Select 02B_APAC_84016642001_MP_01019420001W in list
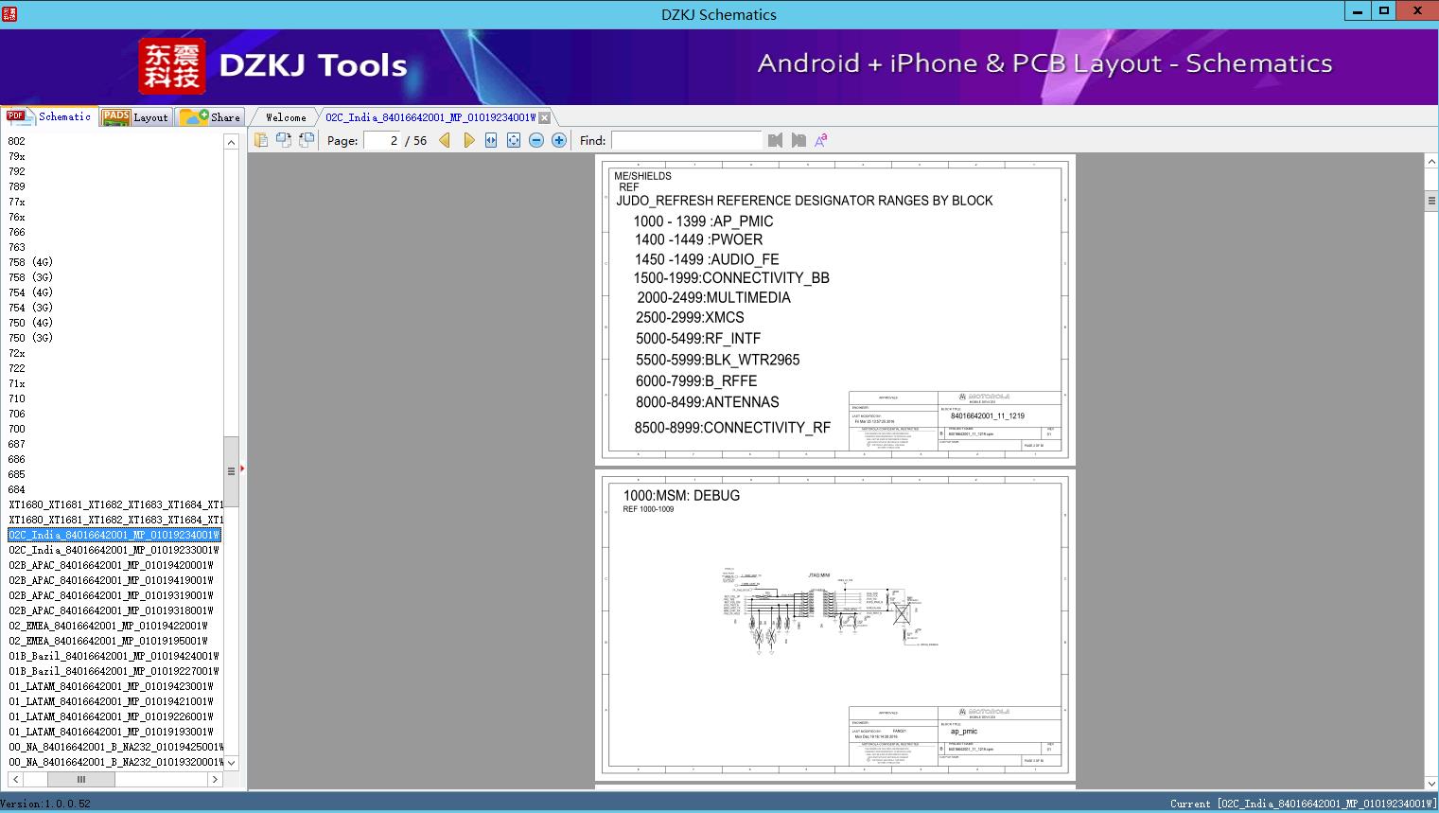 (x=112, y=565)
